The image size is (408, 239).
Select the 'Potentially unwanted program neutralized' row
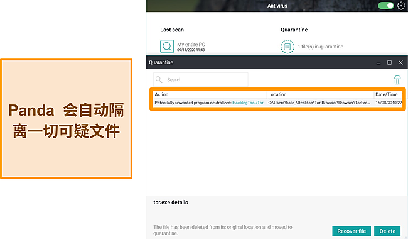277,103
